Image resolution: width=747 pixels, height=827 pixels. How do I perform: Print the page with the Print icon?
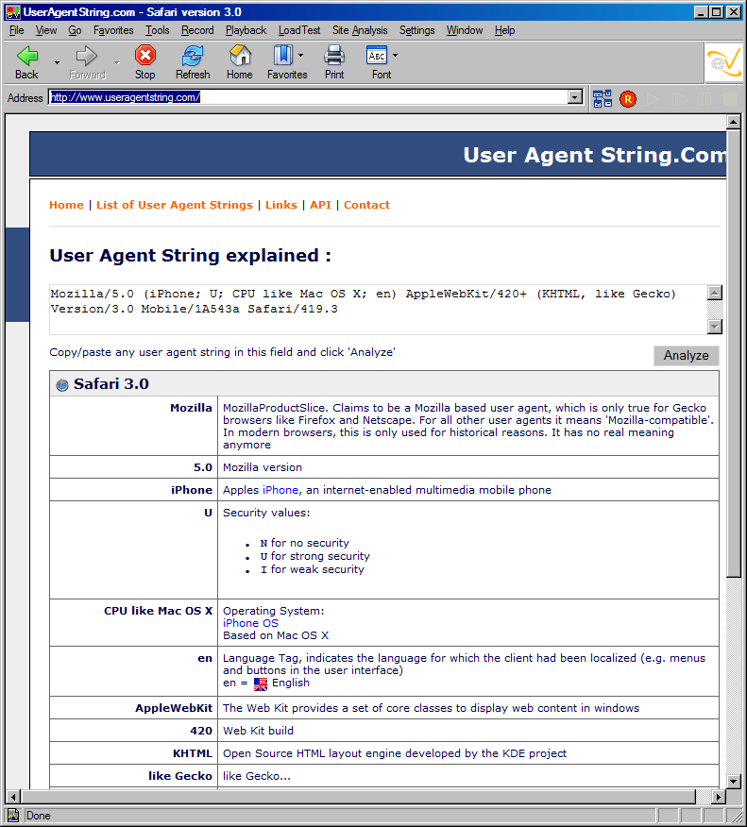click(x=334, y=56)
